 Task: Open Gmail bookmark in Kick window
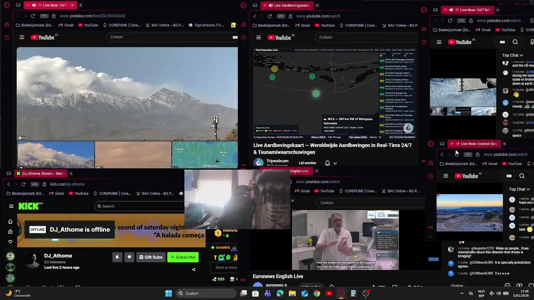56,193
